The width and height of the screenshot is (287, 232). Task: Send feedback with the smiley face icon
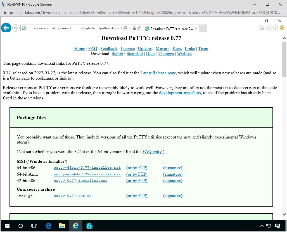coord(282,28)
